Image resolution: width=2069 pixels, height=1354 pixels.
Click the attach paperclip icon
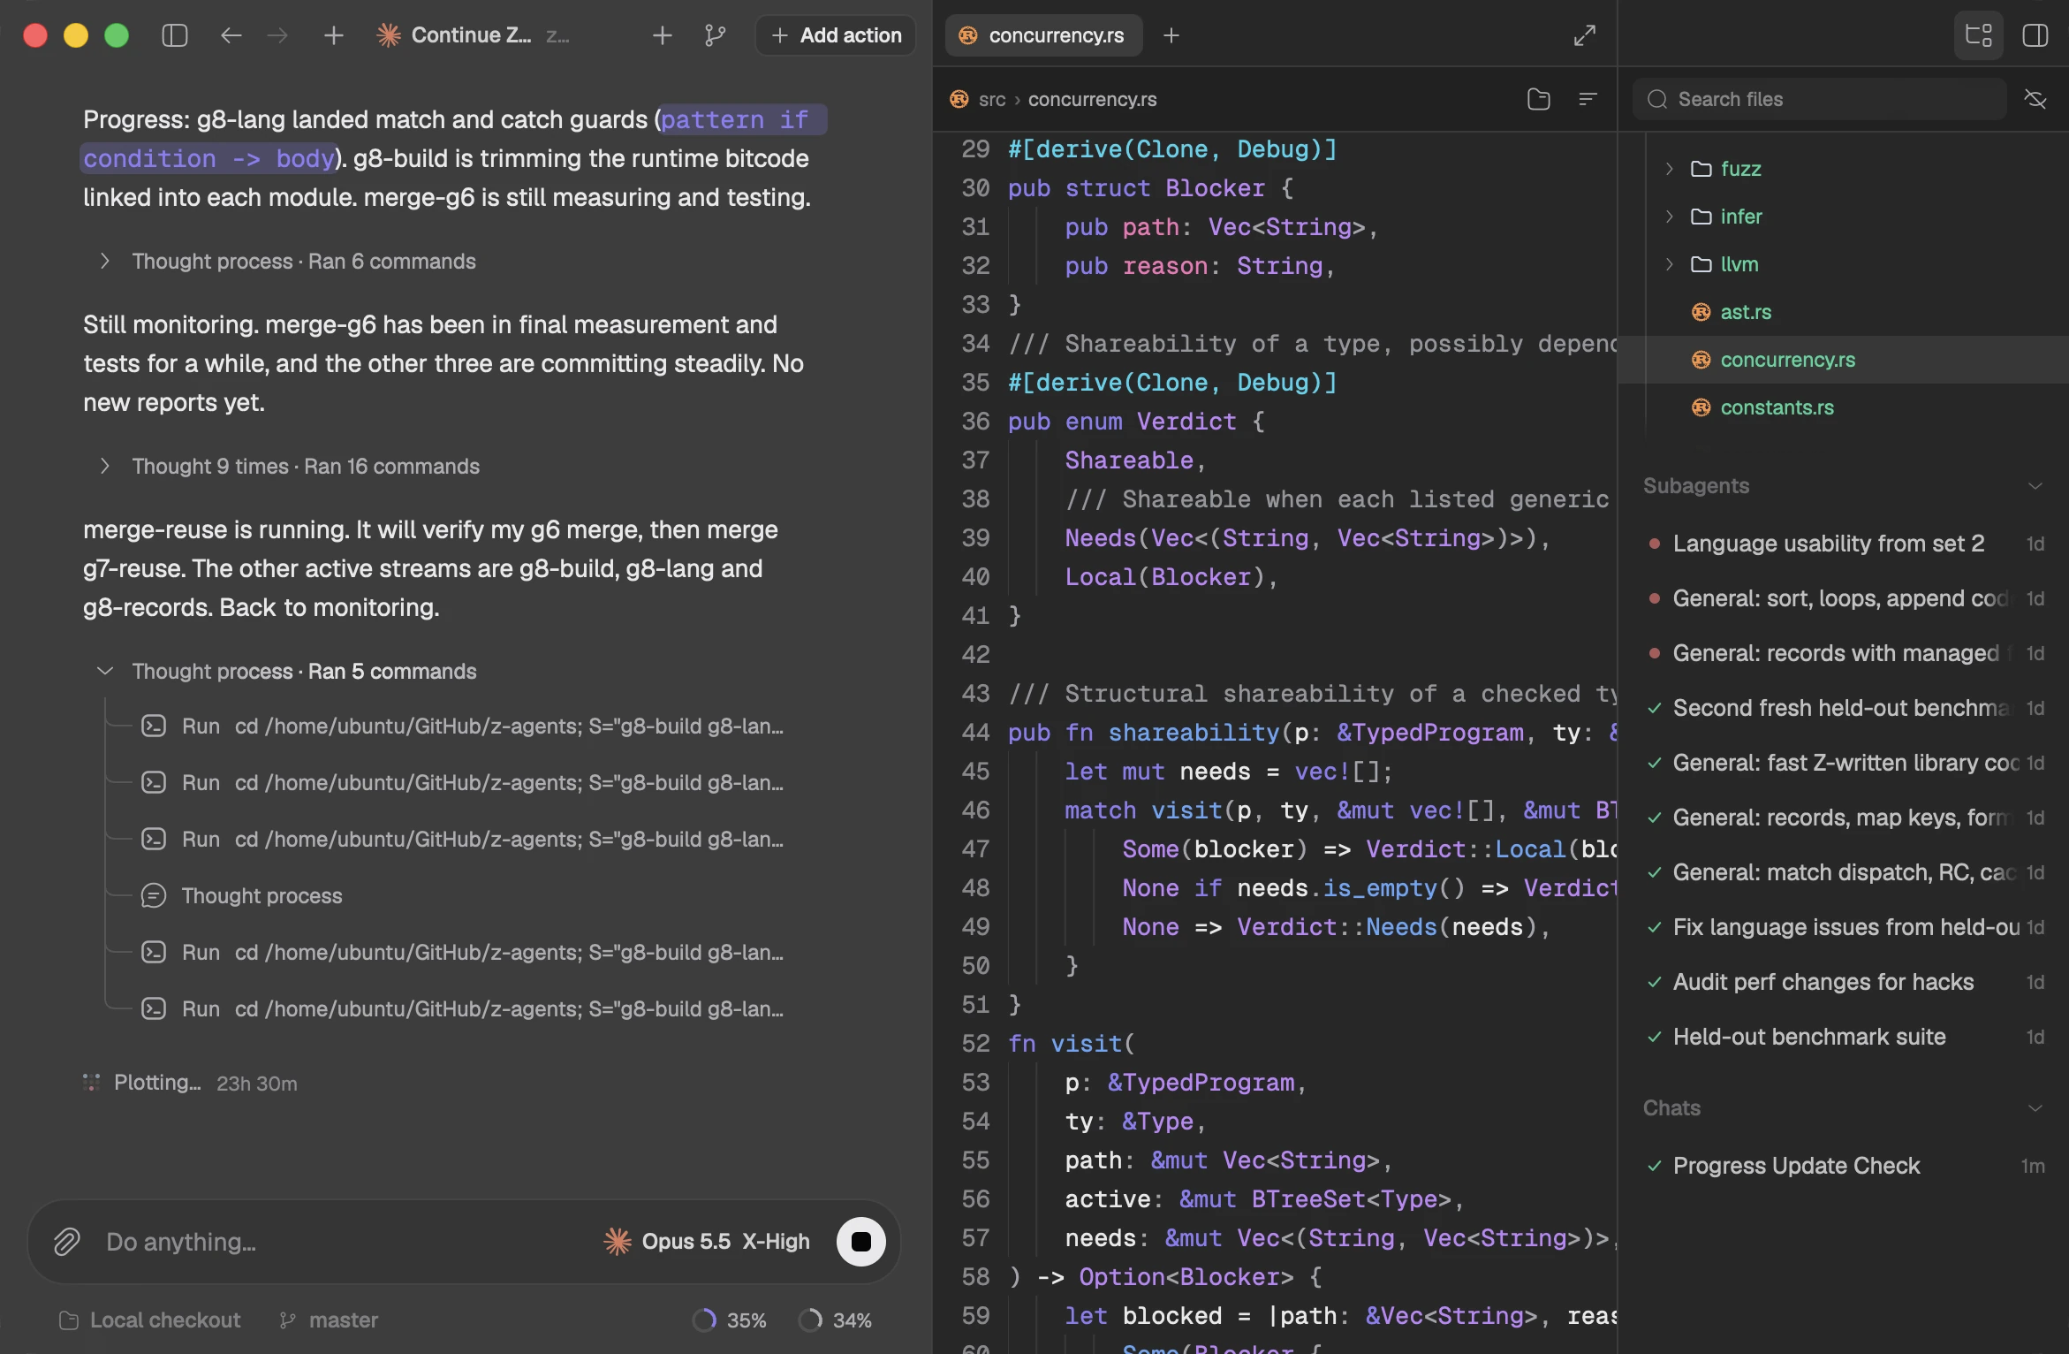(67, 1242)
